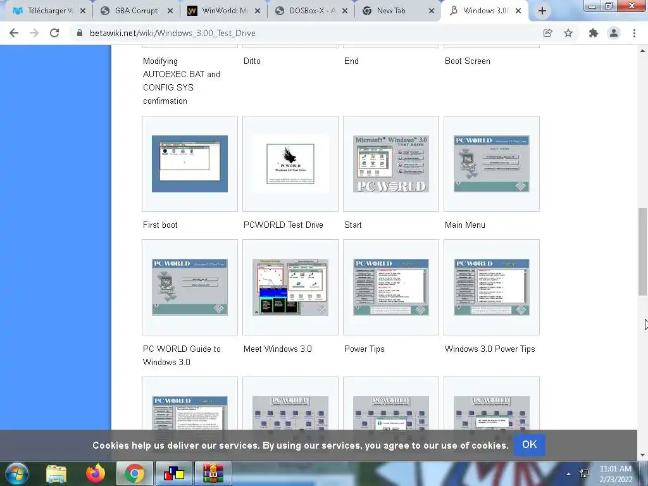Open the Meet Windows 3.0 thumbnail
648x486 pixels.
pyautogui.click(x=290, y=287)
